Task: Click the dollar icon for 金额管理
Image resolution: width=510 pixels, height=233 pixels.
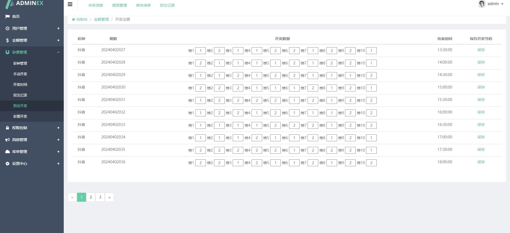Action: [7, 40]
